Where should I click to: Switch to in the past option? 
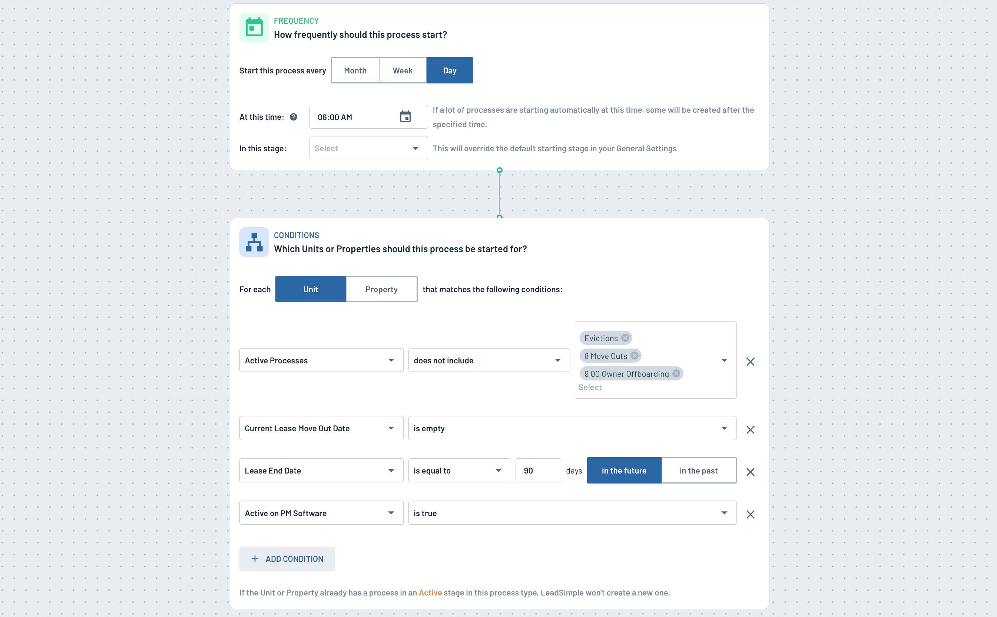click(698, 471)
